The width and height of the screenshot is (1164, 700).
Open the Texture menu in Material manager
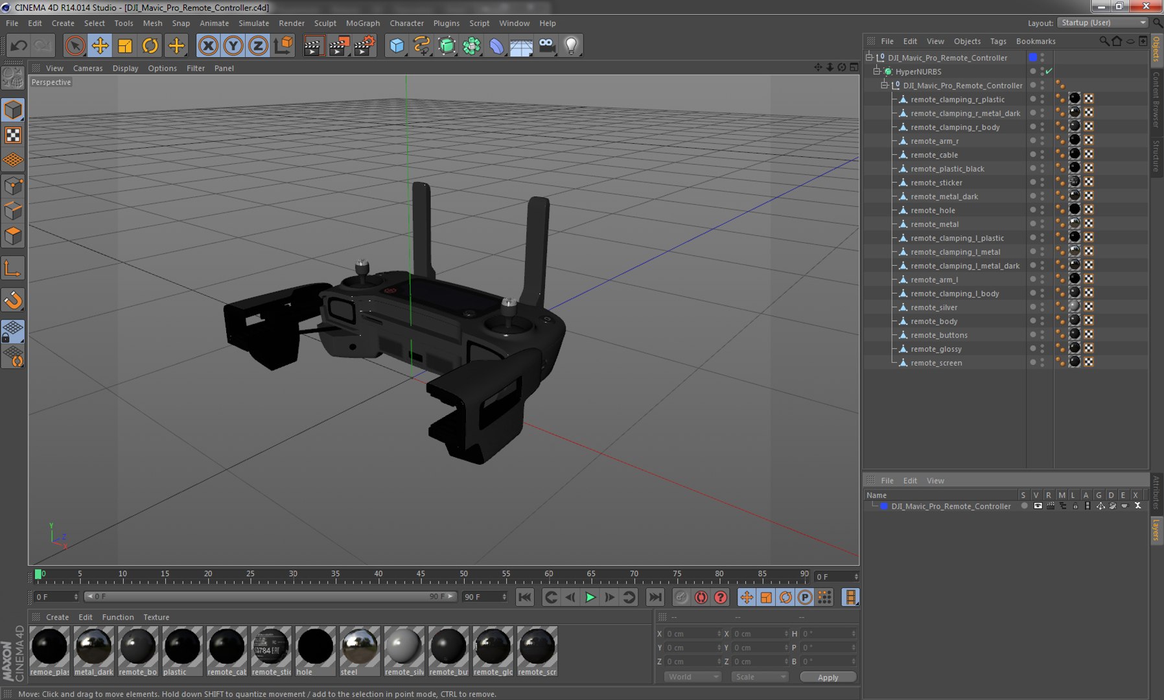(x=156, y=617)
